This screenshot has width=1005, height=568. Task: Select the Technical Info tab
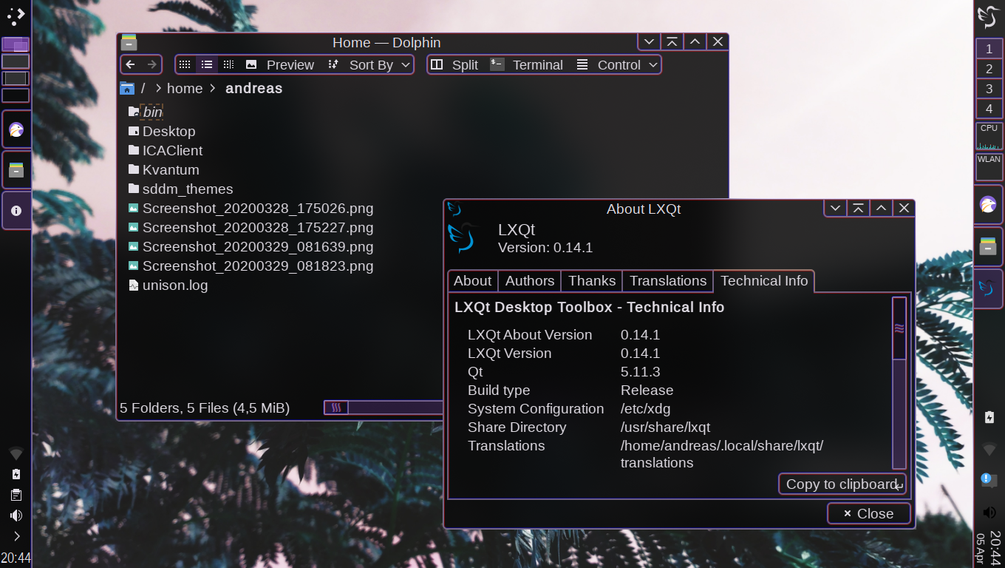tap(764, 281)
